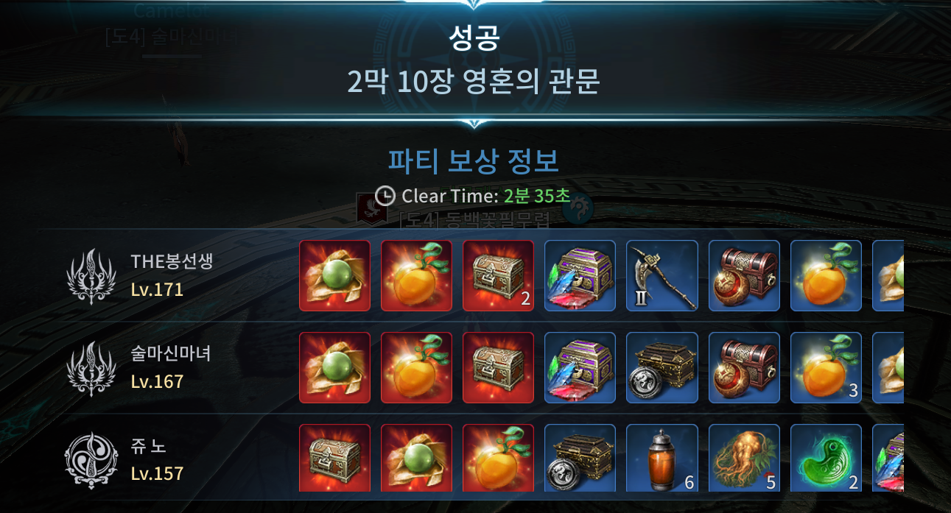Click the Clear Time clock icon

(x=385, y=195)
